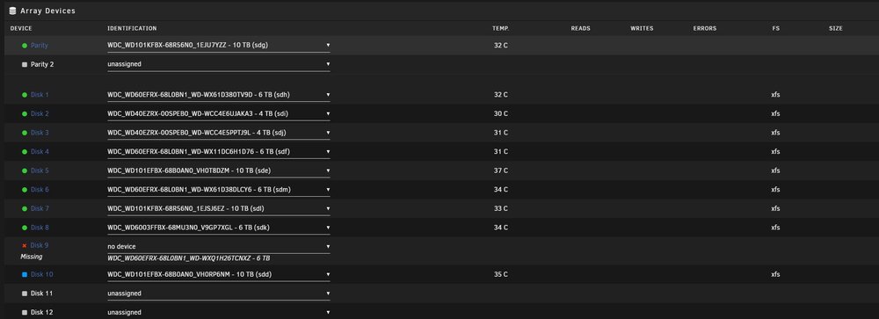Click the Parity device link
This screenshot has height=319, width=879.
tap(40, 46)
